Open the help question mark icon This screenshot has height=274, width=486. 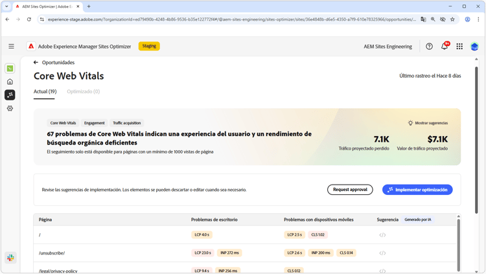pos(429,47)
